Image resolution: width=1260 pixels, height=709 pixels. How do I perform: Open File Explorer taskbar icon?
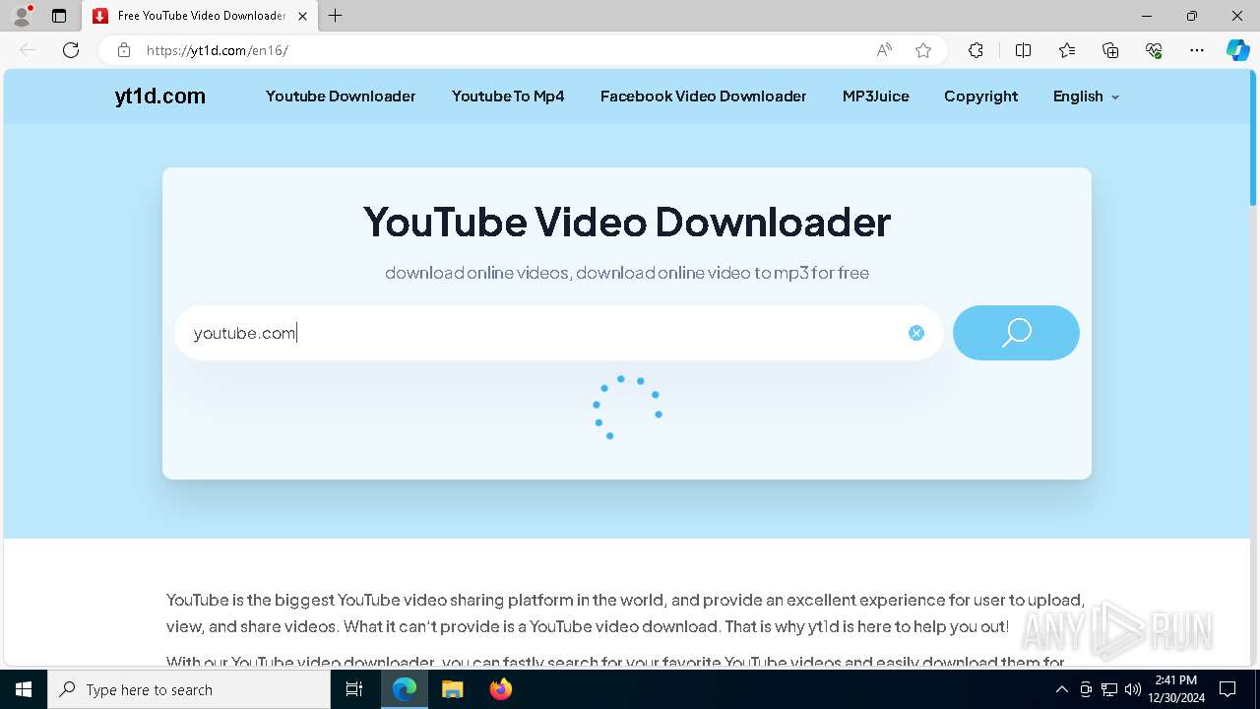pyautogui.click(x=453, y=689)
